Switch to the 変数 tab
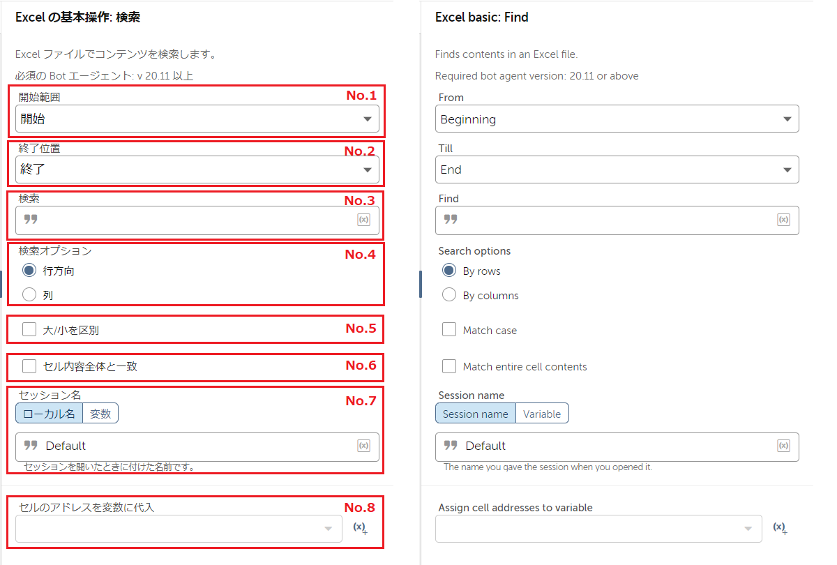The image size is (837, 565). coord(100,414)
